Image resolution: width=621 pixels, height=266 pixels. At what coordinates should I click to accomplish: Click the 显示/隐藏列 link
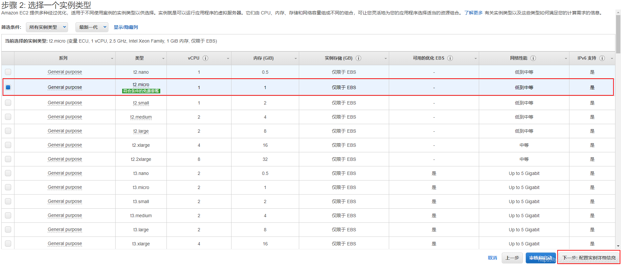(x=126, y=27)
